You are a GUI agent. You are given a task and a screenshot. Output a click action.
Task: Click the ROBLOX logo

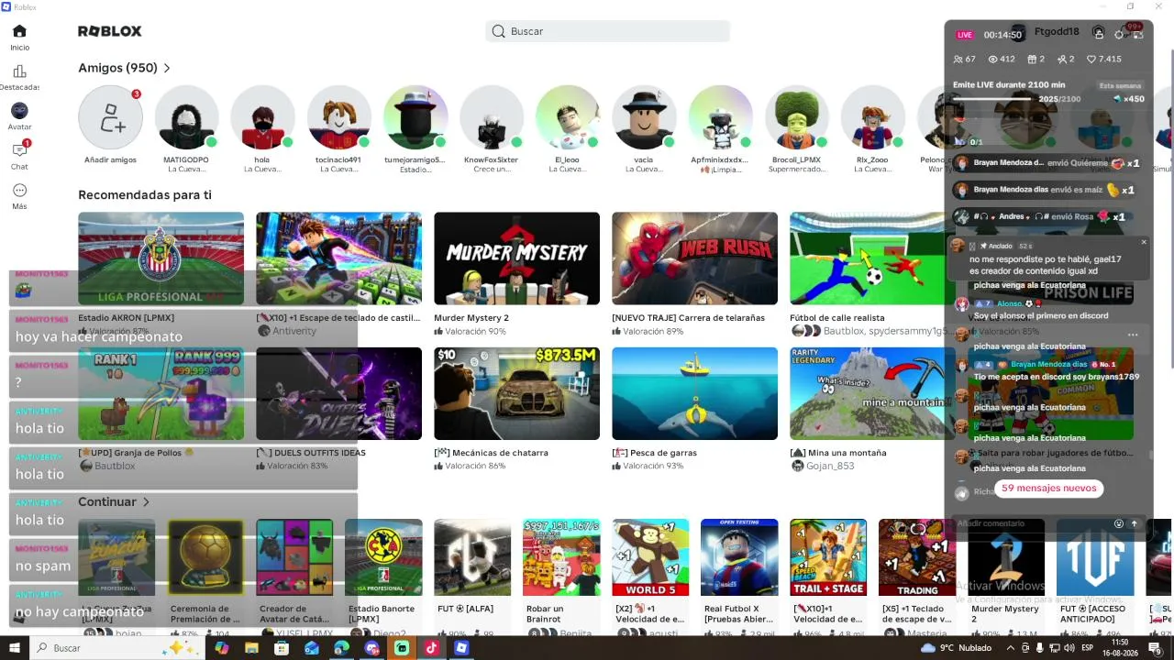coord(110,31)
